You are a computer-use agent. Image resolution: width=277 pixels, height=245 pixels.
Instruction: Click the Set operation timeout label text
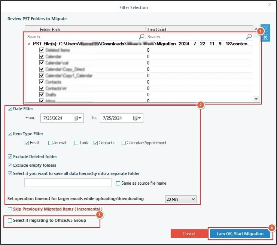click(x=76, y=199)
